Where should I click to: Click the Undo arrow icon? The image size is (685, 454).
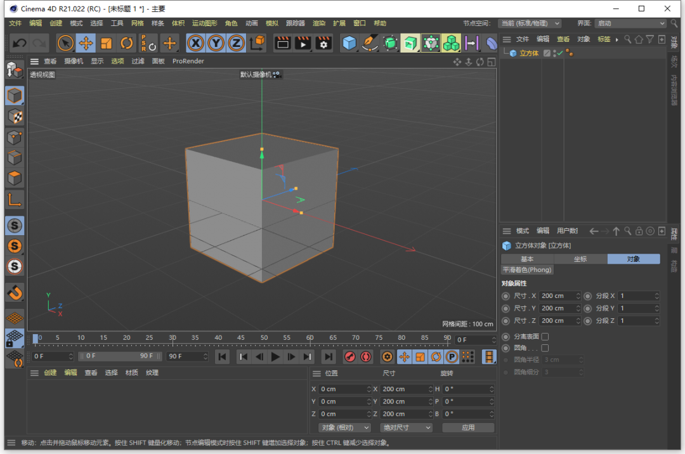point(19,43)
